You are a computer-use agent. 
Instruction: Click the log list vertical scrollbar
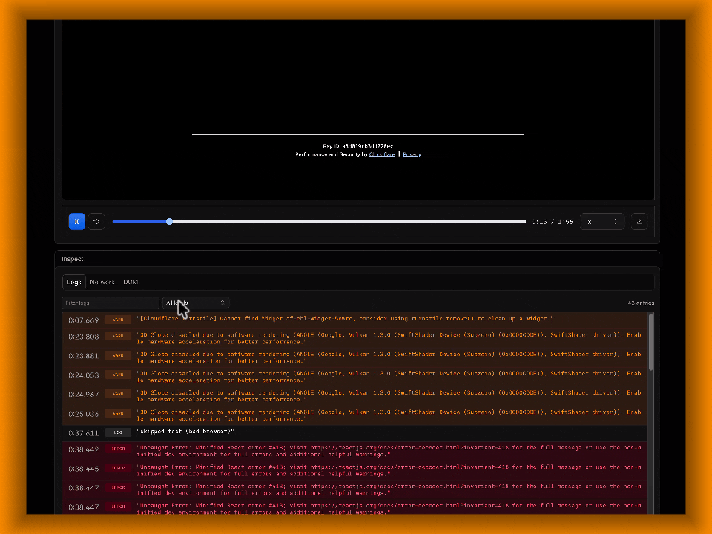(650, 342)
